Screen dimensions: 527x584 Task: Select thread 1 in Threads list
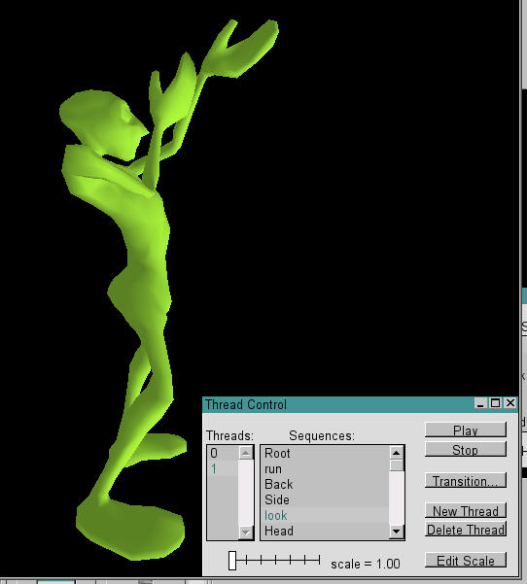click(x=223, y=468)
